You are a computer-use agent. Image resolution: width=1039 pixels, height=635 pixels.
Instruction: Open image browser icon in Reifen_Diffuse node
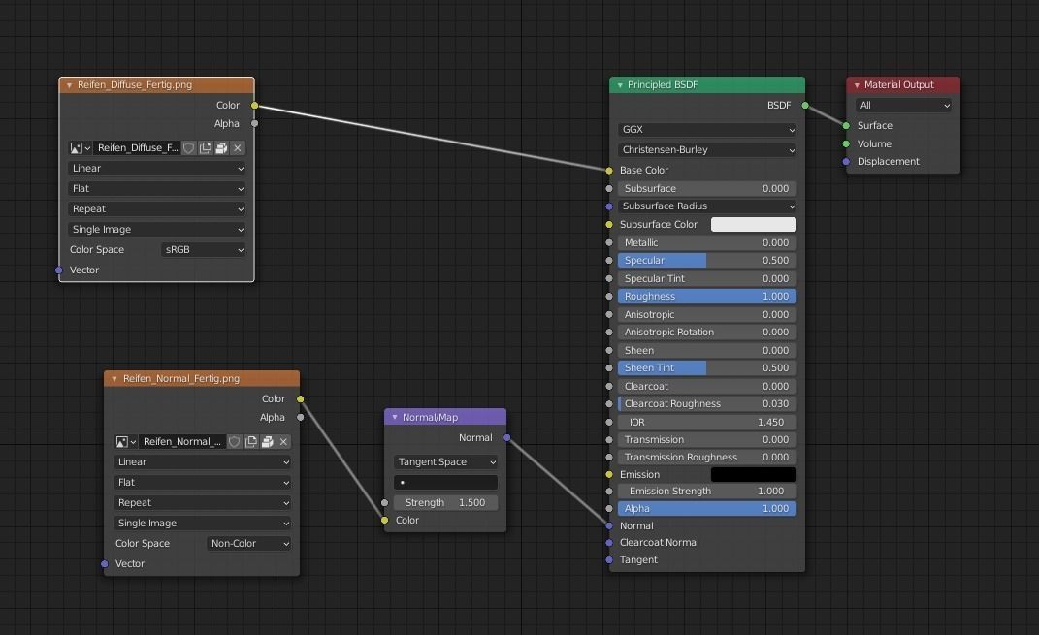point(81,147)
